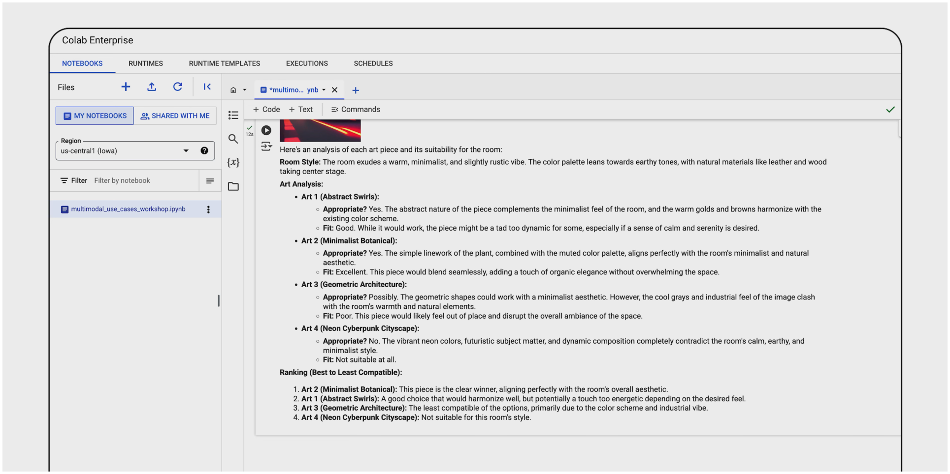Open the Commands palette
Screen dimensions: 950x474
point(356,110)
